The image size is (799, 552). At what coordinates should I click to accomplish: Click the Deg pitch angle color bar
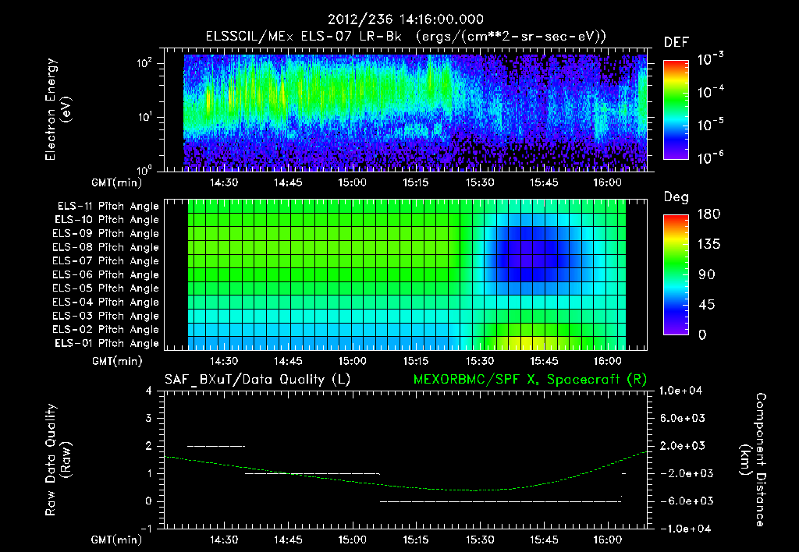tap(676, 275)
